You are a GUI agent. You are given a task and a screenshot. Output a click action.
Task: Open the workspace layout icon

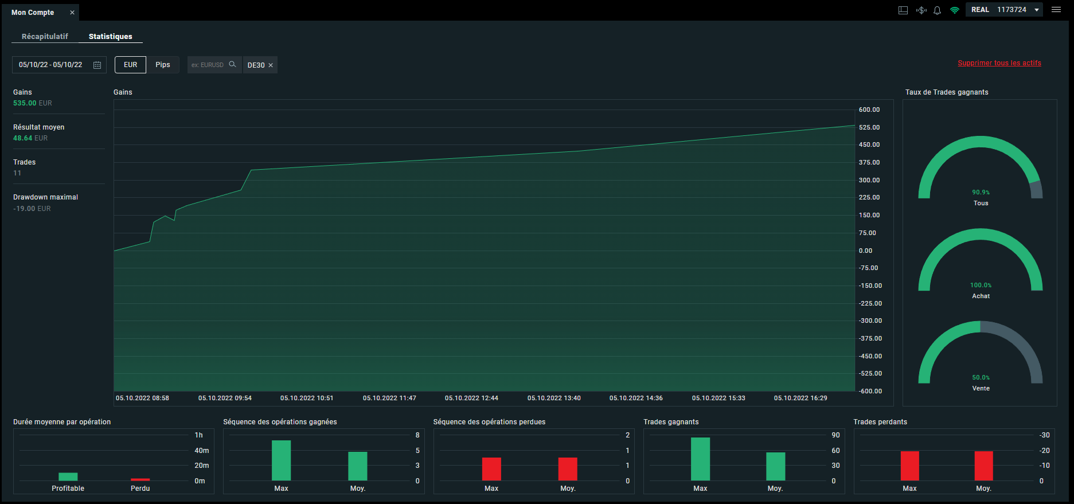pyautogui.click(x=903, y=10)
